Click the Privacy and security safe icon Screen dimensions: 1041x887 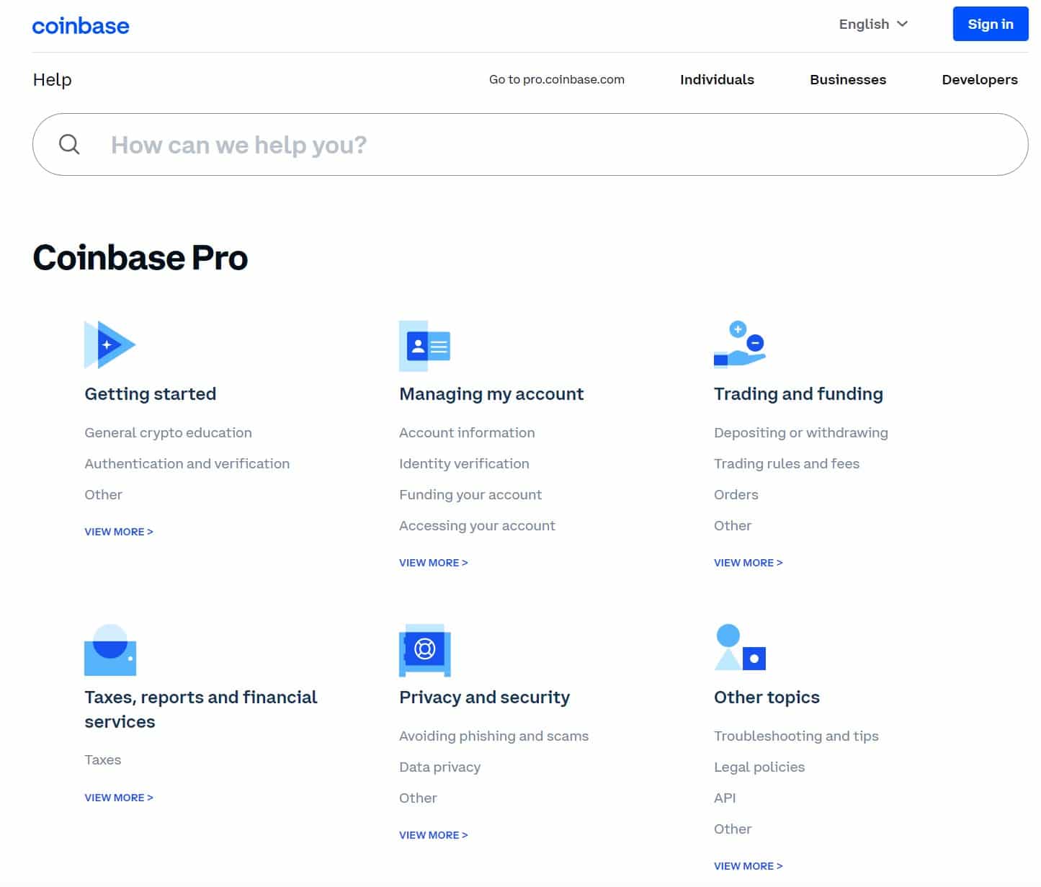(425, 651)
